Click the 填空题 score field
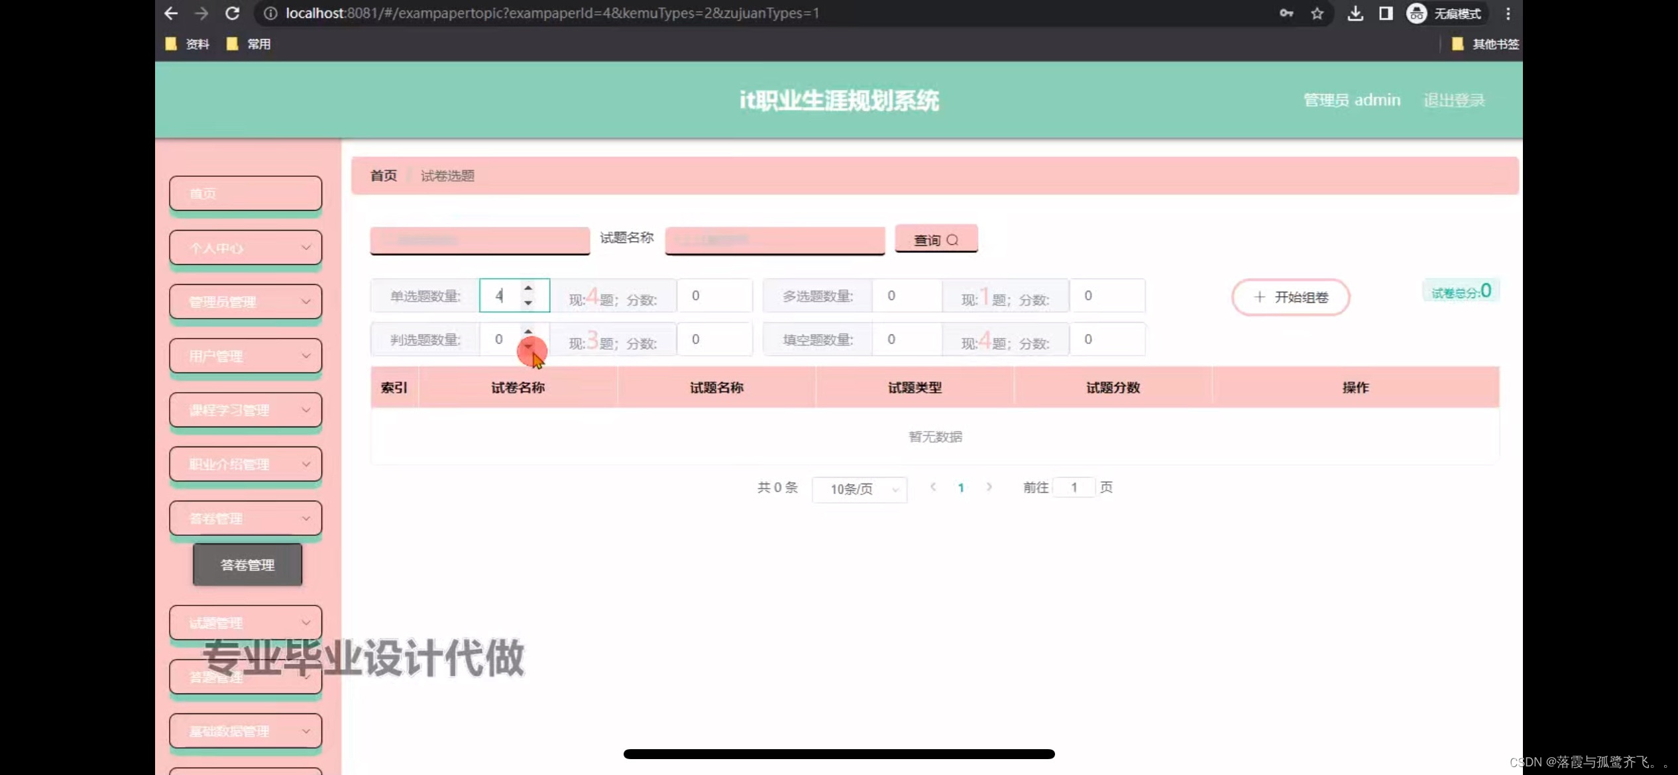Viewport: 1678px width, 775px height. [1107, 339]
